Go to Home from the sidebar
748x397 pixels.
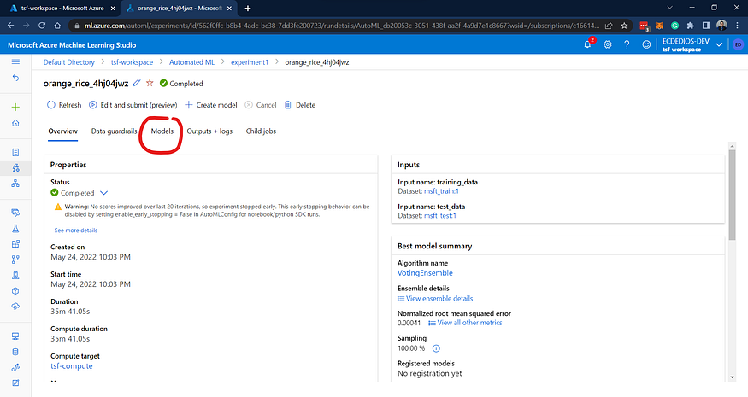[x=15, y=123]
